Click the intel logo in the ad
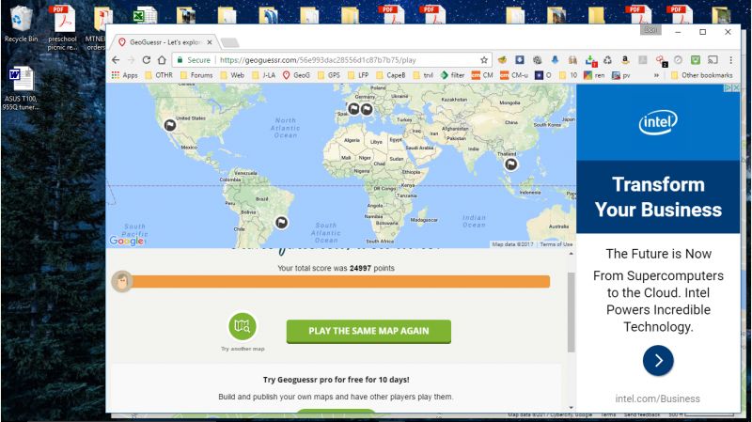This screenshot has height=422, width=752. 658,122
